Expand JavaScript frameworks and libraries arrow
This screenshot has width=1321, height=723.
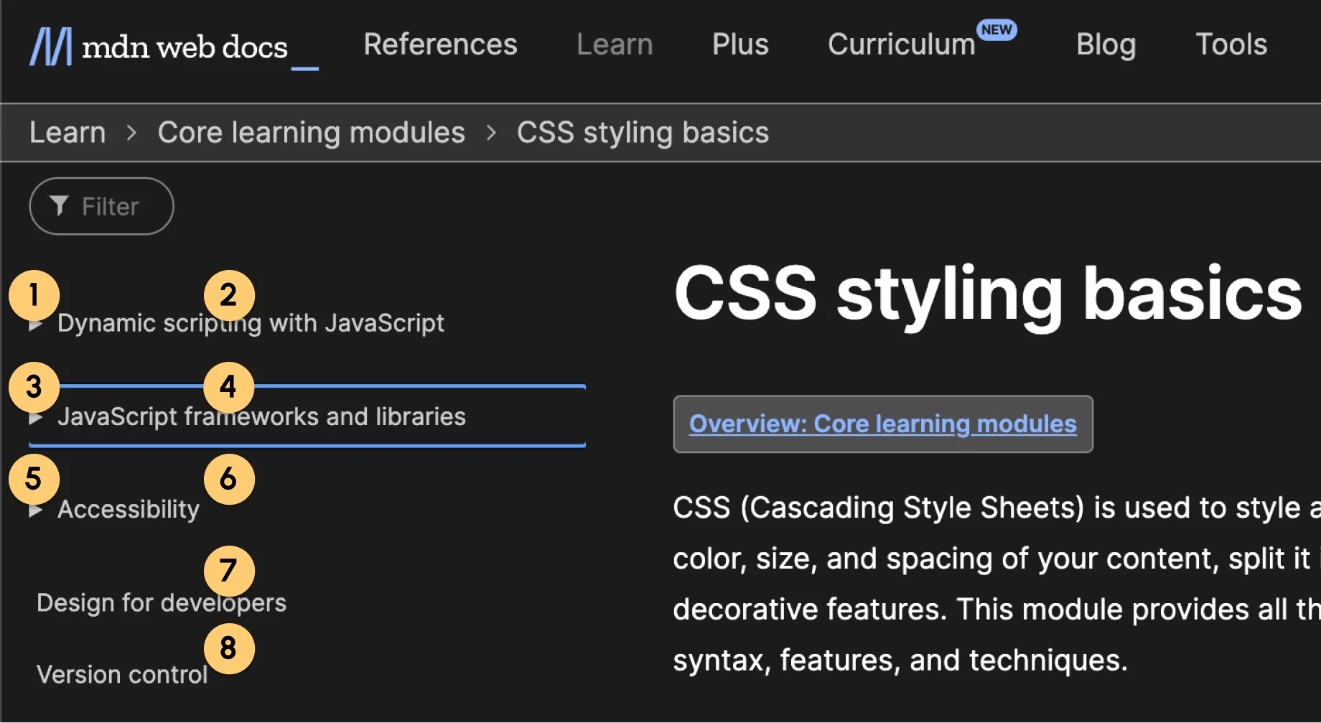tap(35, 418)
